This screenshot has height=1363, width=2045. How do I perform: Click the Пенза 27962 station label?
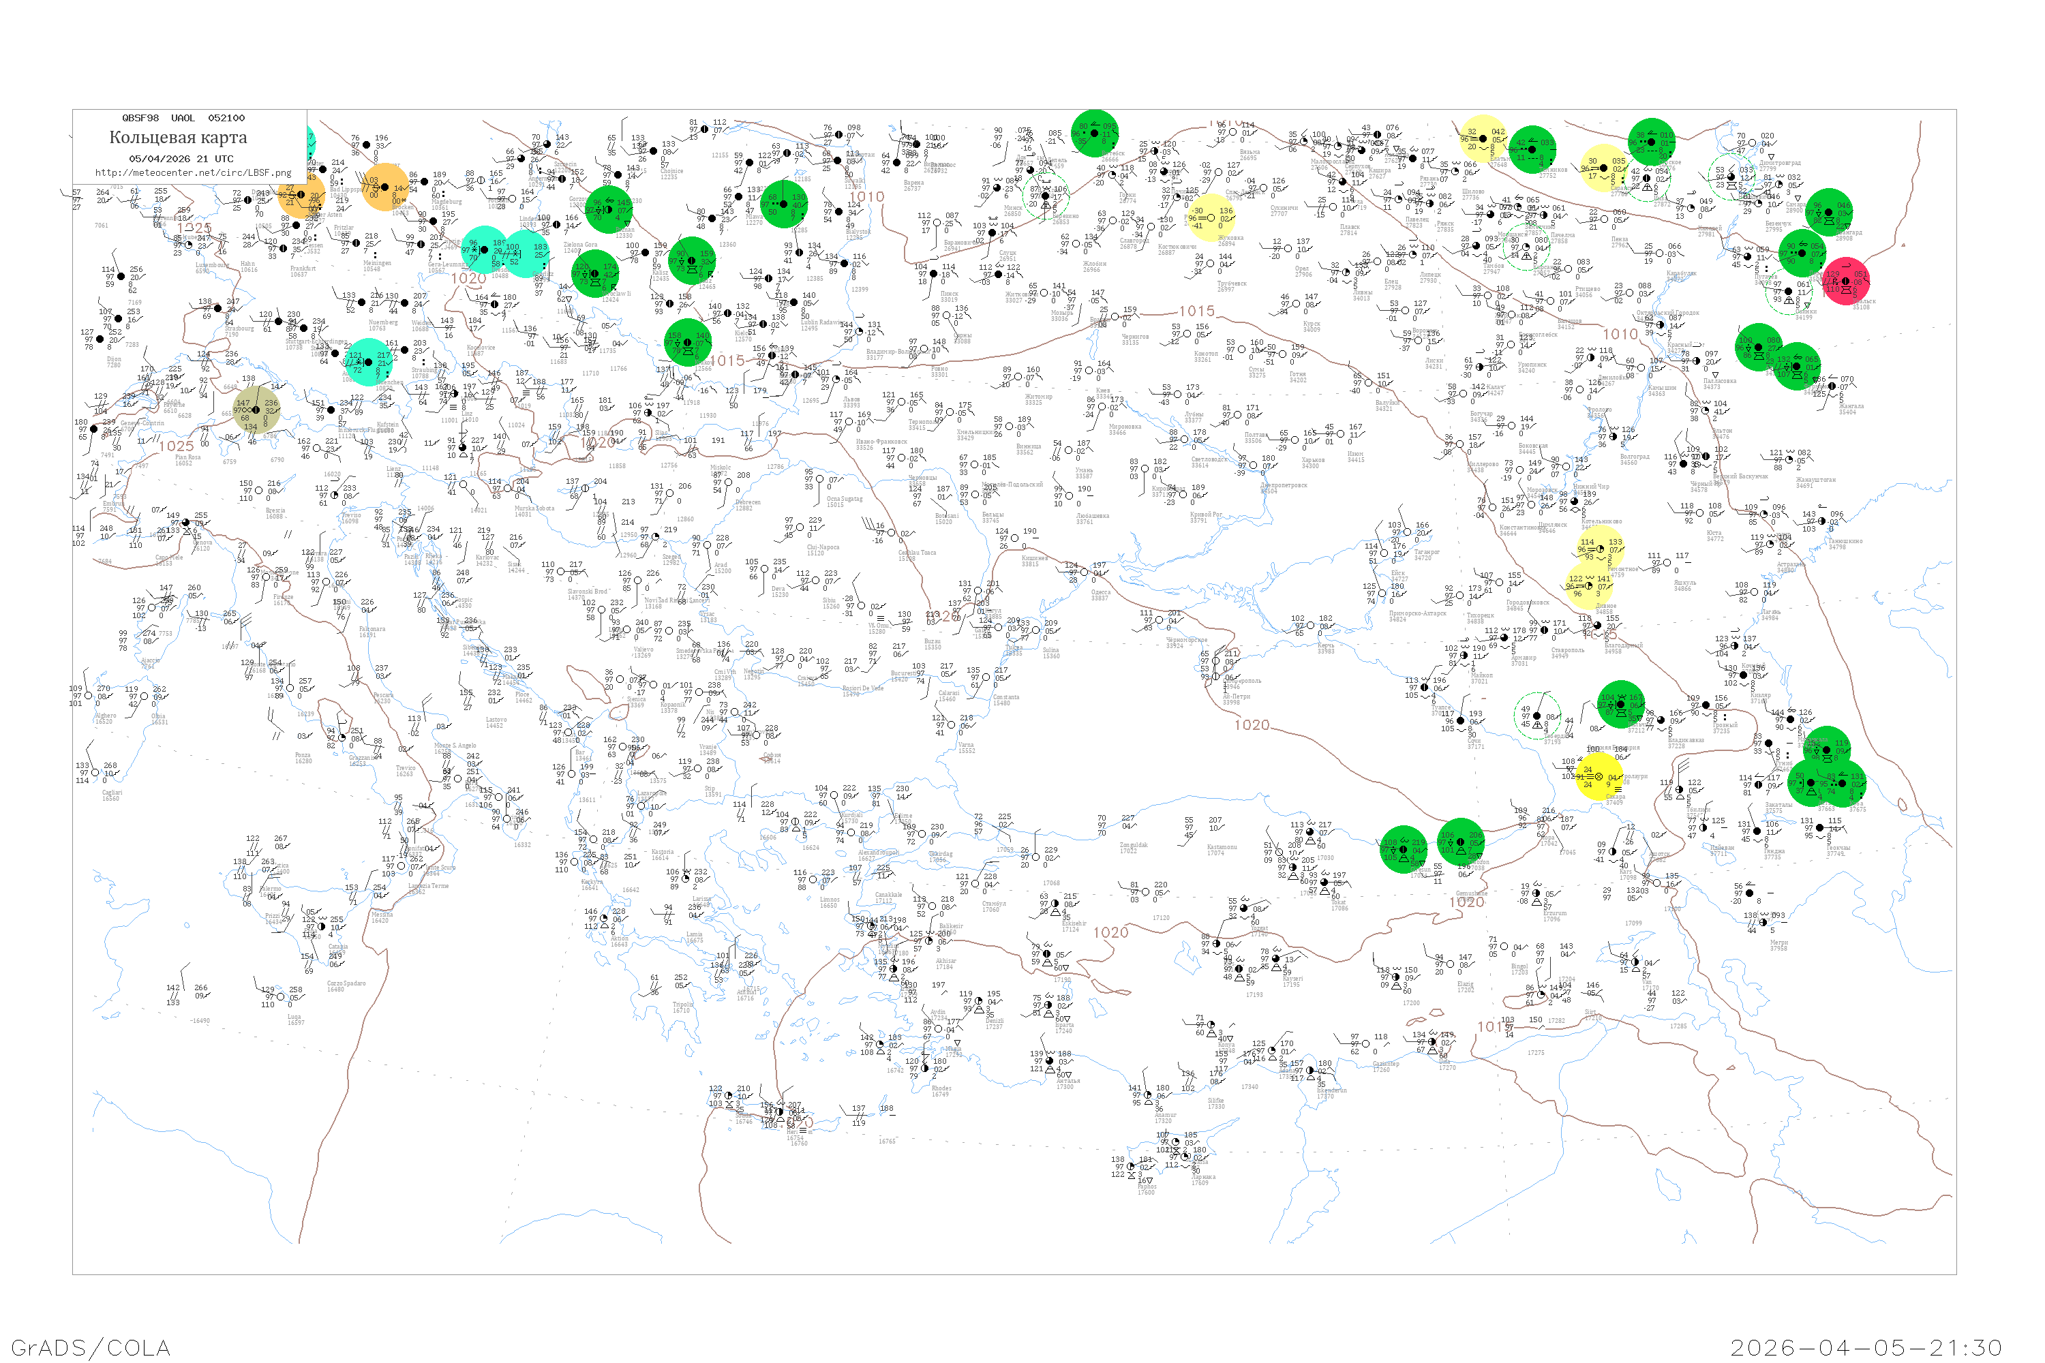[1620, 242]
